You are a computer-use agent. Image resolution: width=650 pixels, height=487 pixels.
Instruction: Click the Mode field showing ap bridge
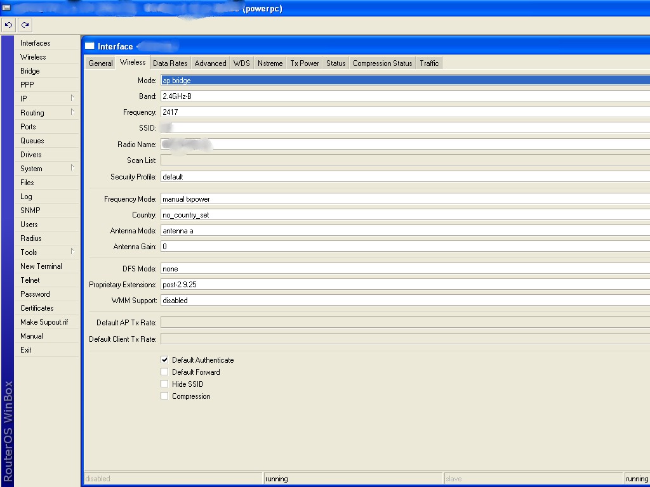pyautogui.click(x=405, y=81)
